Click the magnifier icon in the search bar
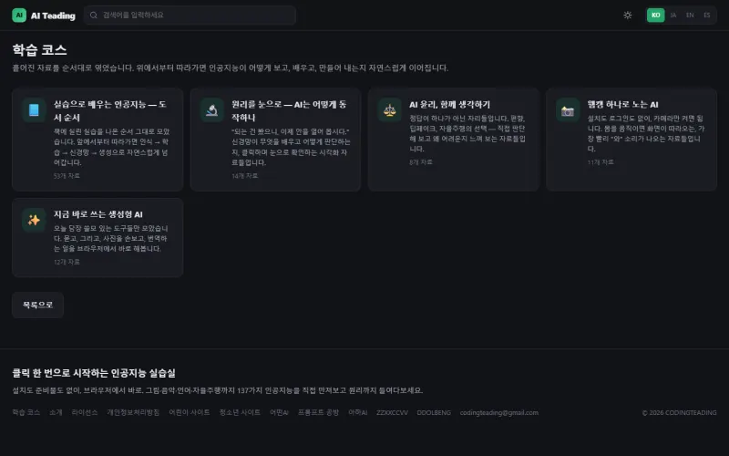 point(94,15)
